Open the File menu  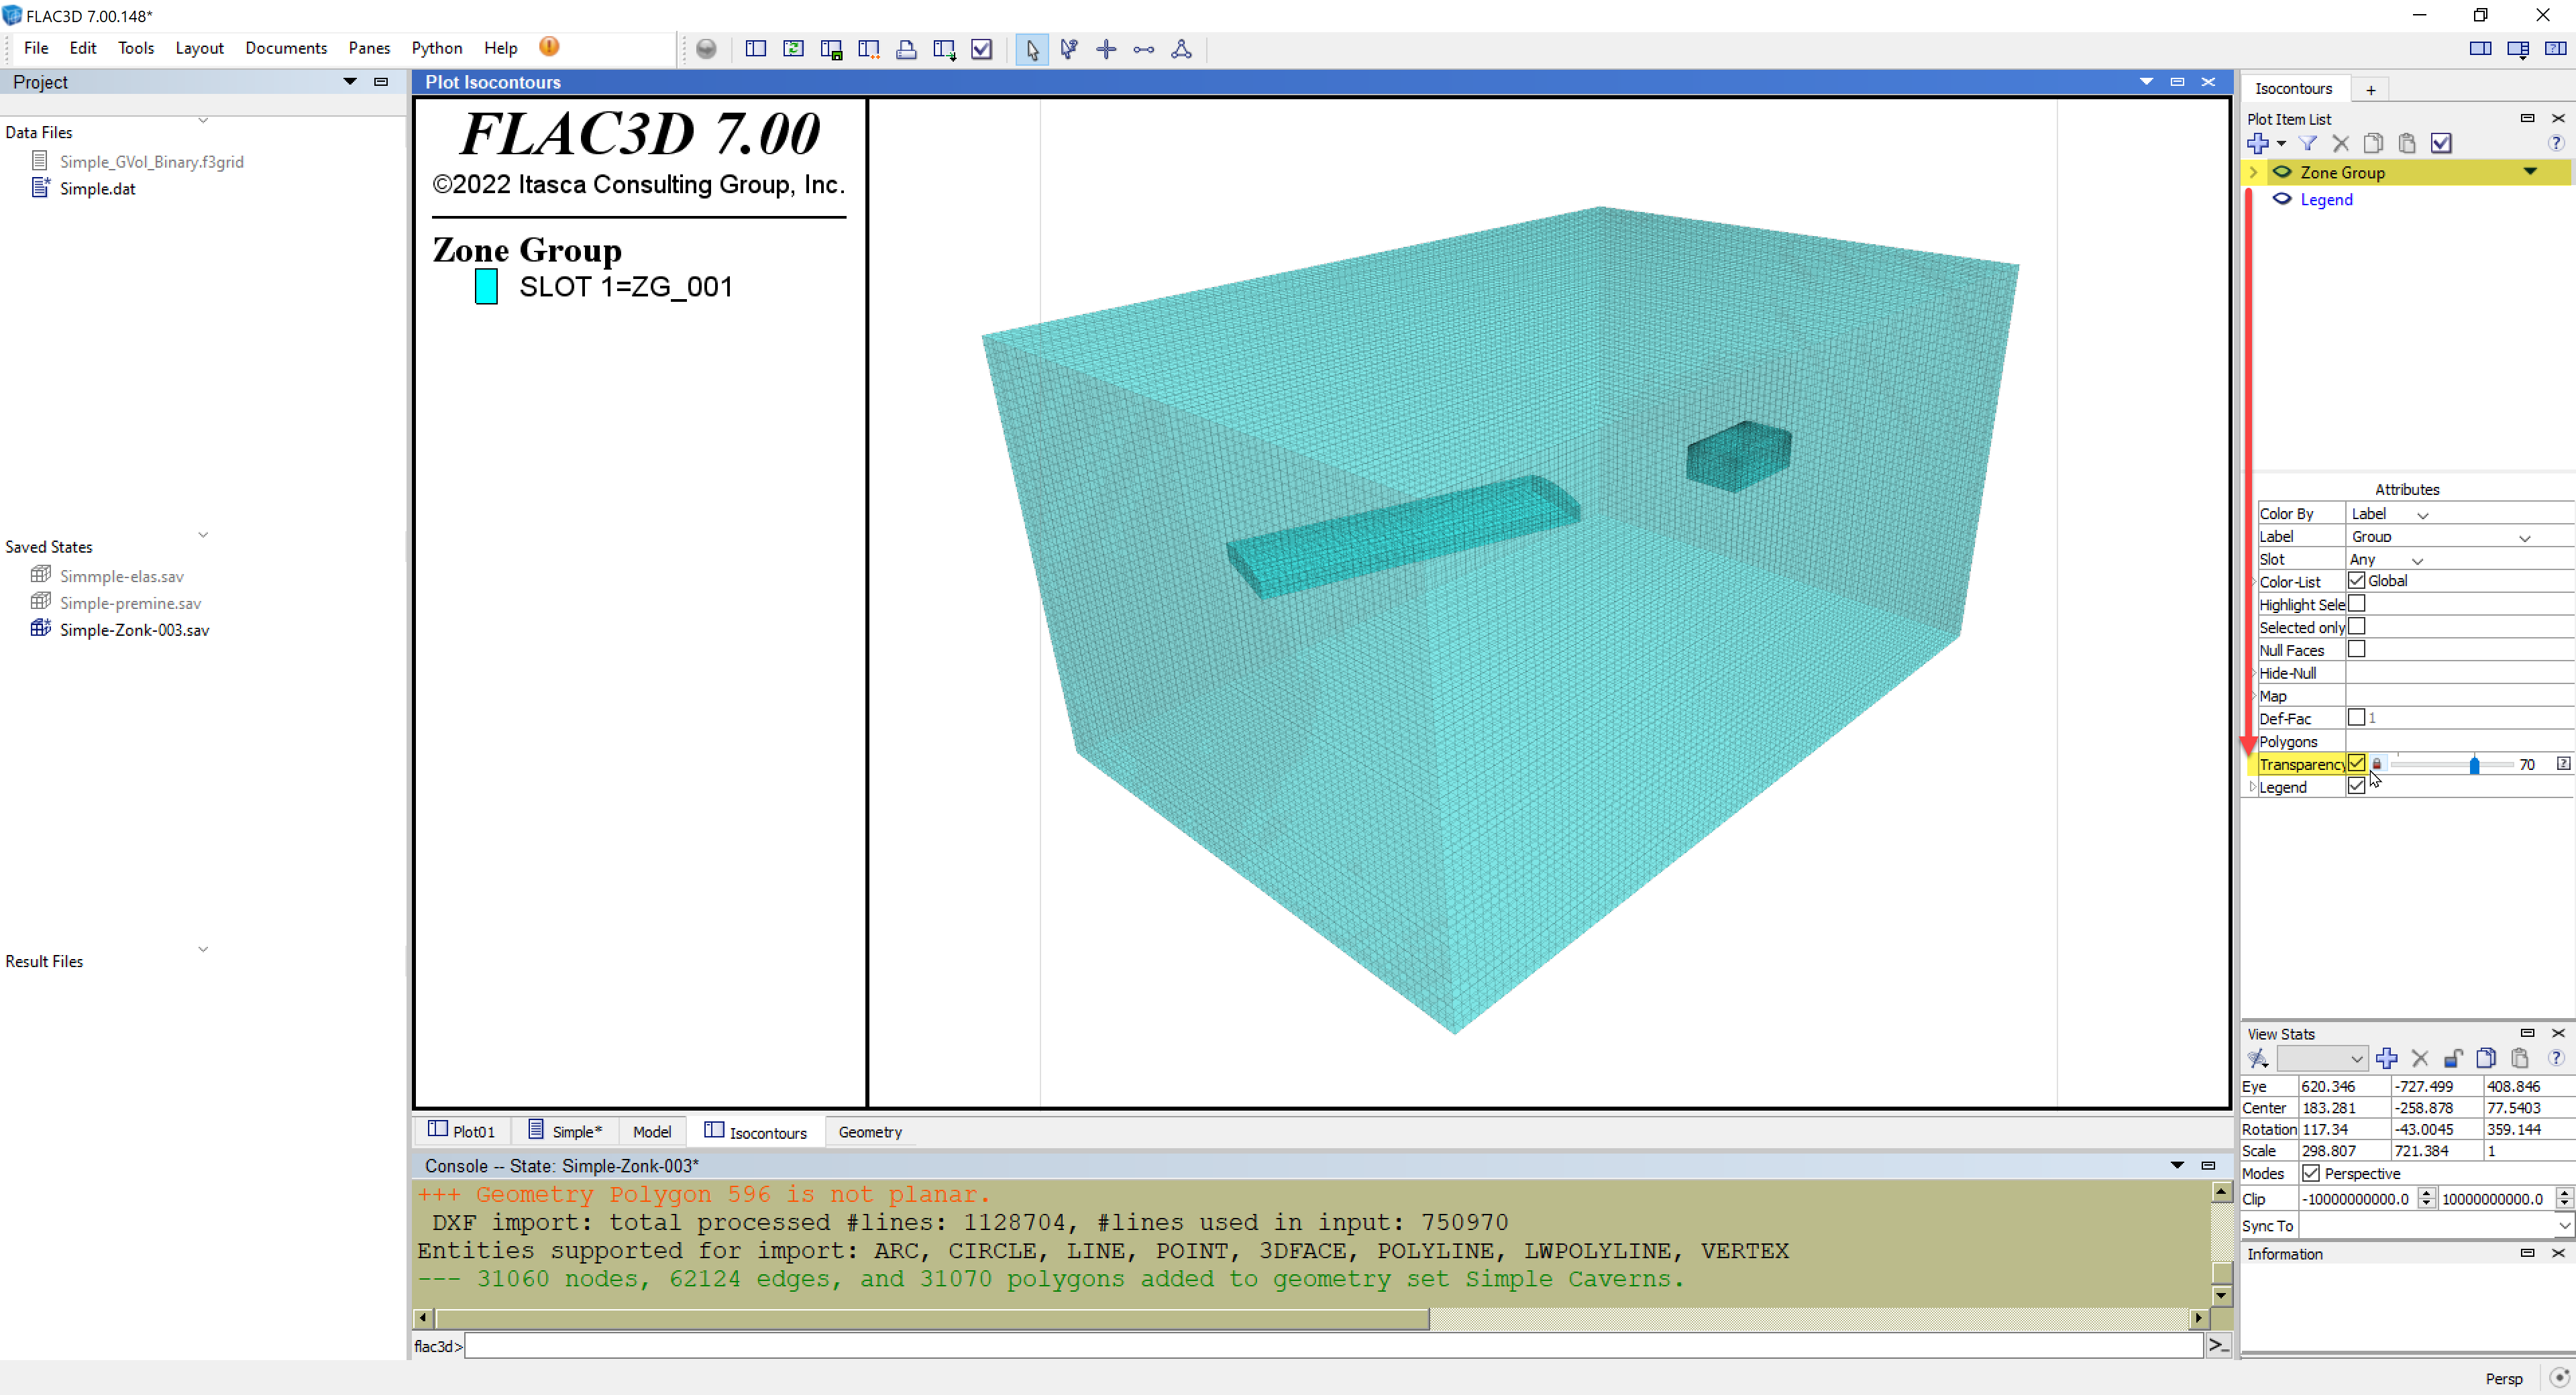[x=36, y=48]
